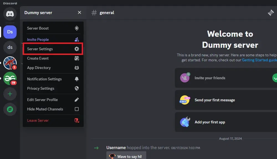Select the Ds server icon in the sidebar
This screenshot has height=159, width=277.
coord(10,32)
